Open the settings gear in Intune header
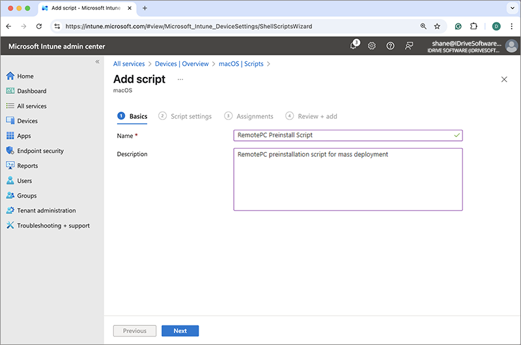The height and width of the screenshot is (345, 521). (x=372, y=46)
